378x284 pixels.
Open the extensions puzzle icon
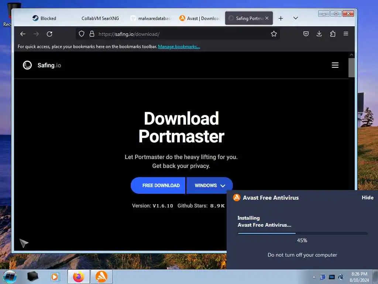333,34
